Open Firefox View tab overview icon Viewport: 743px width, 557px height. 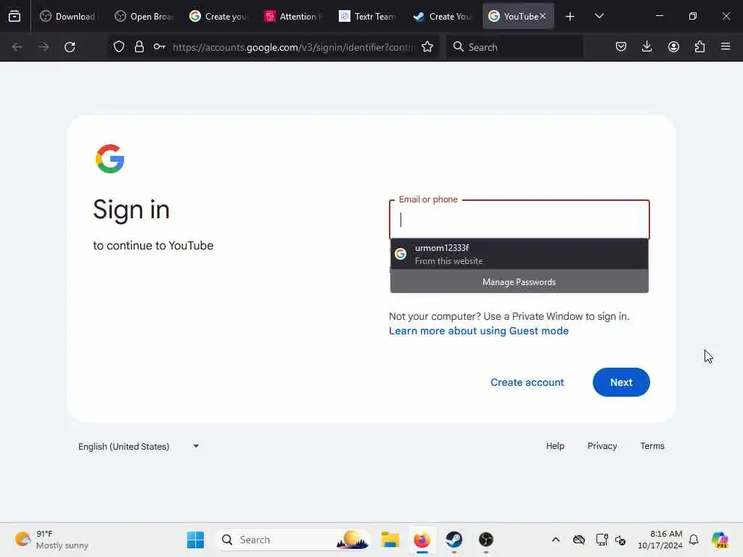click(15, 16)
